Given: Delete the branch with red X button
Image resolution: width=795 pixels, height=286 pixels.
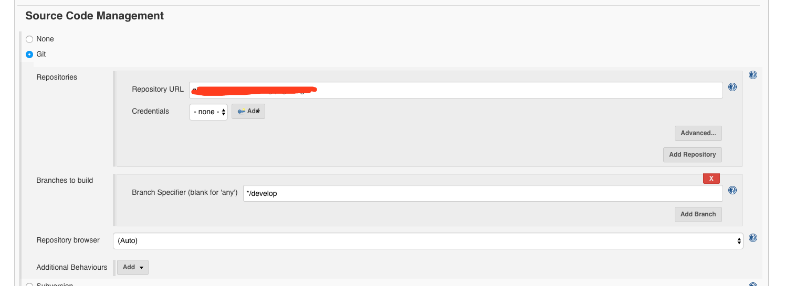Looking at the screenshot, I should click(711, 179).
